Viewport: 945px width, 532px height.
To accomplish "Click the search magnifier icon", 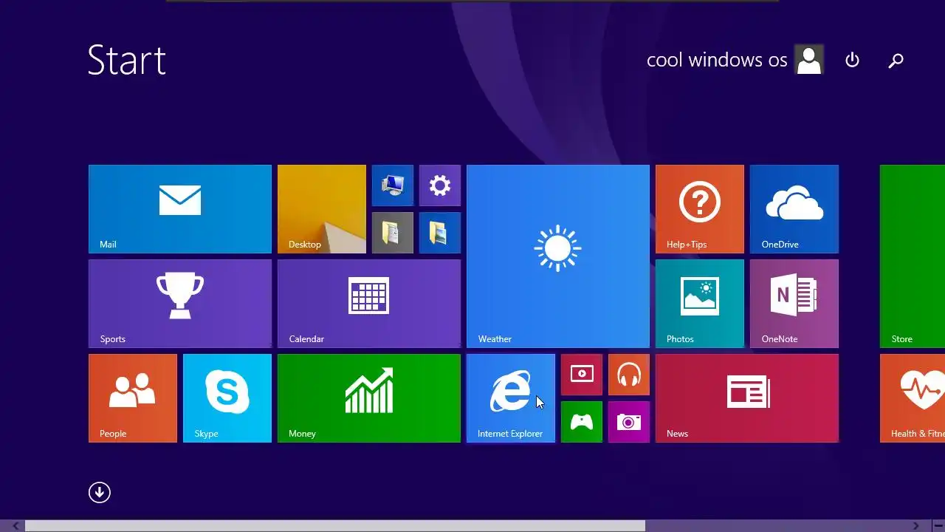I will pyautogui.click(x=896, y=61).
